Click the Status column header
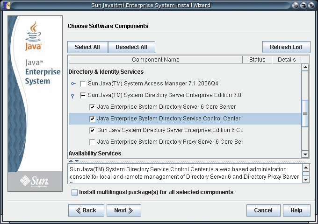The height and width of the screenshot is (224, 318). point(257,60)
